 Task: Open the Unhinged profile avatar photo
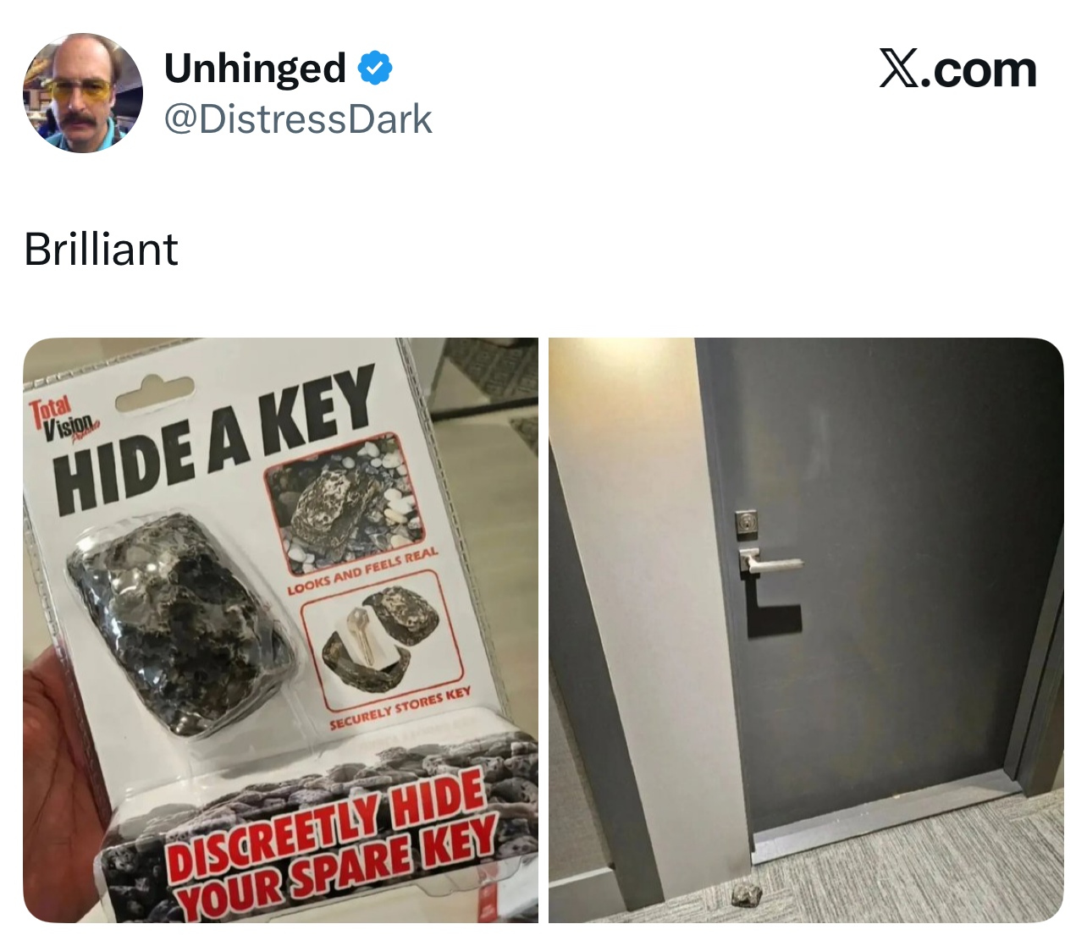83,93
